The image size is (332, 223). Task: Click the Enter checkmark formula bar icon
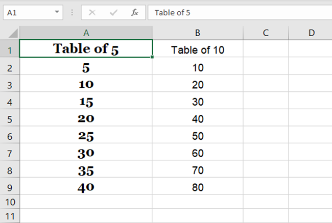pyautogui.click(x=113, y=12)
